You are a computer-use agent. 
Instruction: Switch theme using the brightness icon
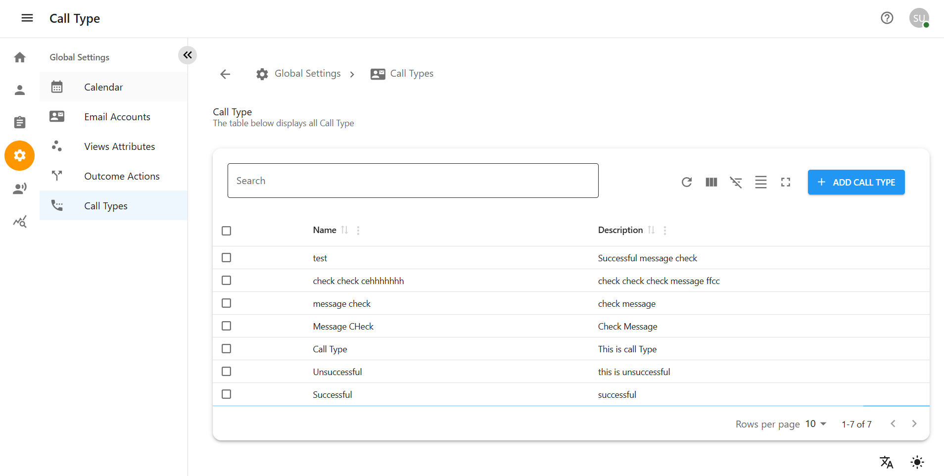[x=917, y=462]
